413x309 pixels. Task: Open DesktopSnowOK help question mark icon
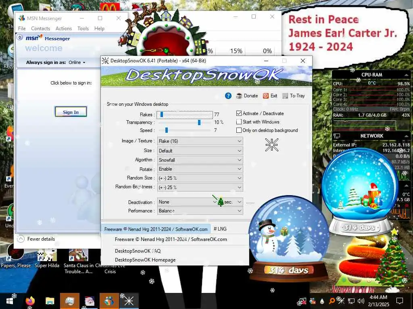point(228,96)
